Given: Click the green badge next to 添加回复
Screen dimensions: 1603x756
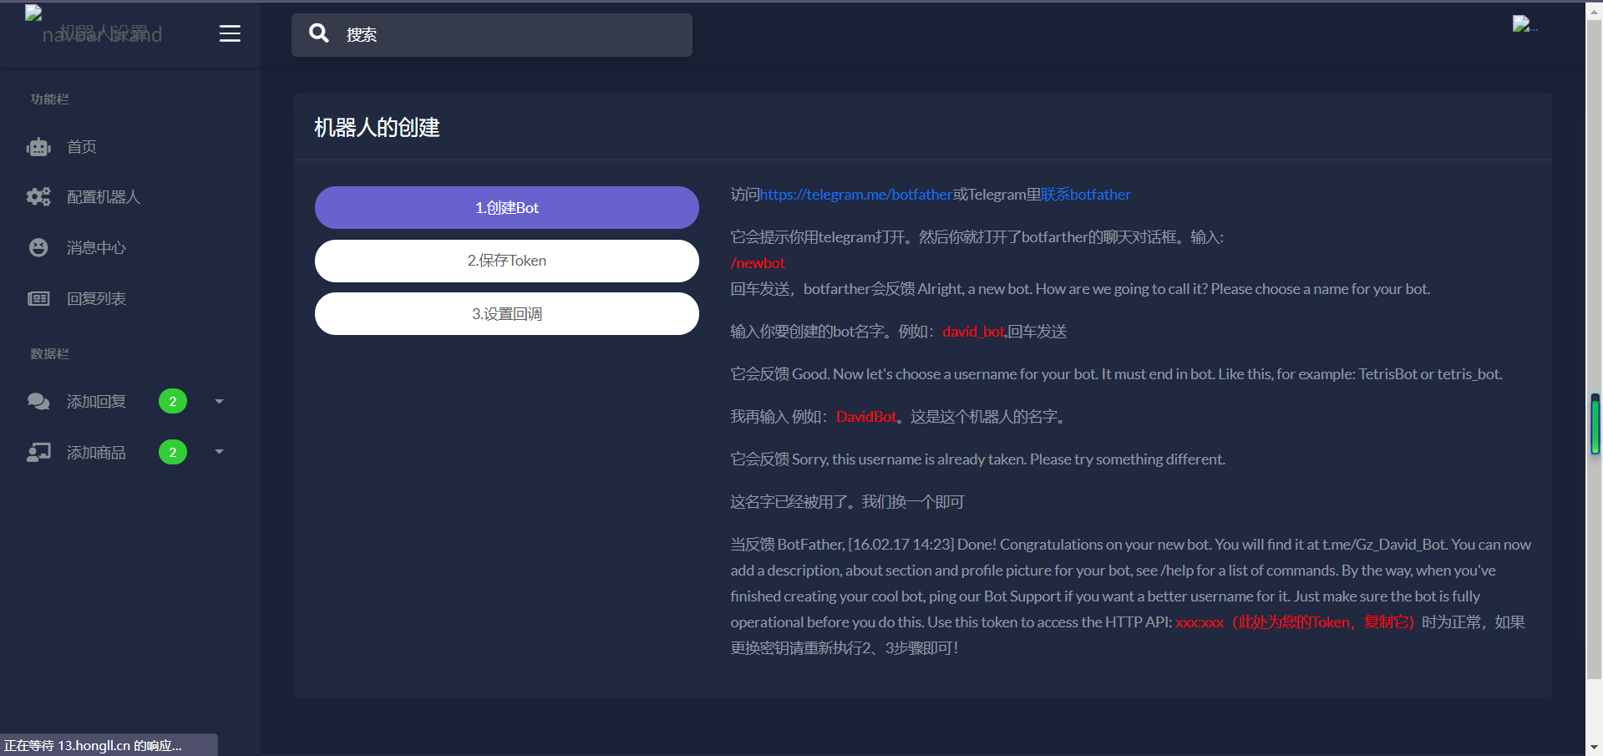Looking at the screenshot, I should [x=172, y=401].
